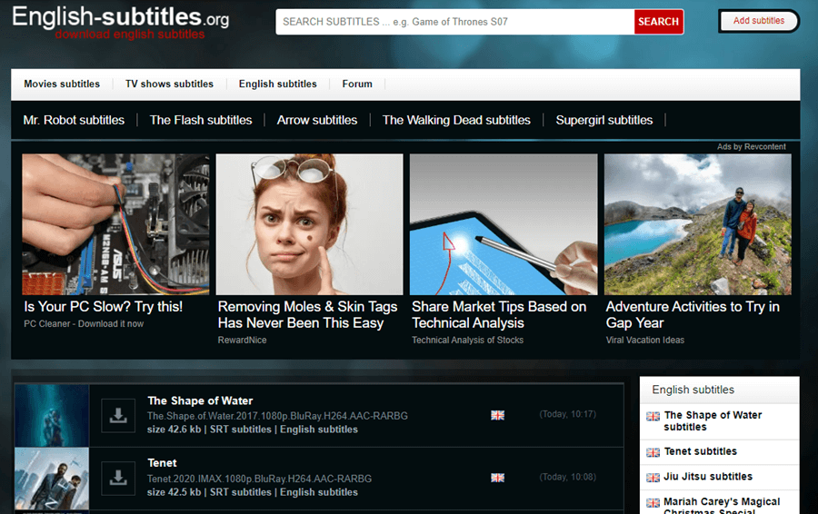This screenshot has height=514, width=818.
Task: Click flag icon beside The Shape of Water subtitles sidebar
Action: [x=653, y=416]
